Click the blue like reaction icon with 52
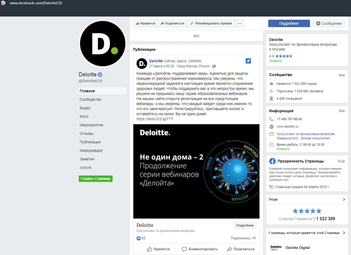This screenshot has height=255, width=351. tap(138, 238)
